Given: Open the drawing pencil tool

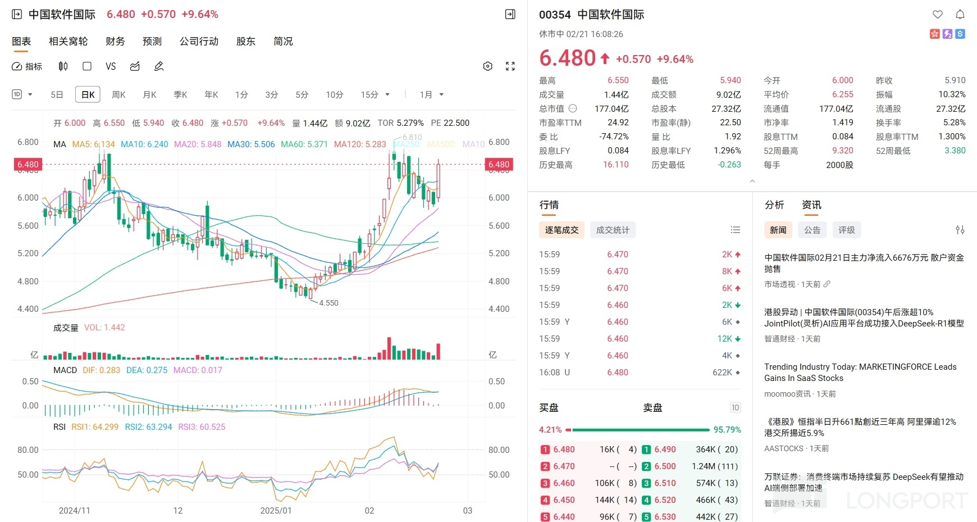Looking at the screenshot, I should pyautogui.click(x=159, y=66).
